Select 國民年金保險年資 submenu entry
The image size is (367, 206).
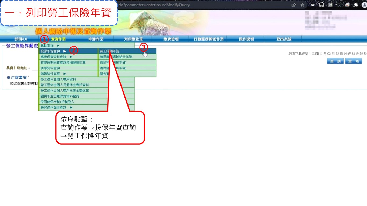(x=127, y=62)
